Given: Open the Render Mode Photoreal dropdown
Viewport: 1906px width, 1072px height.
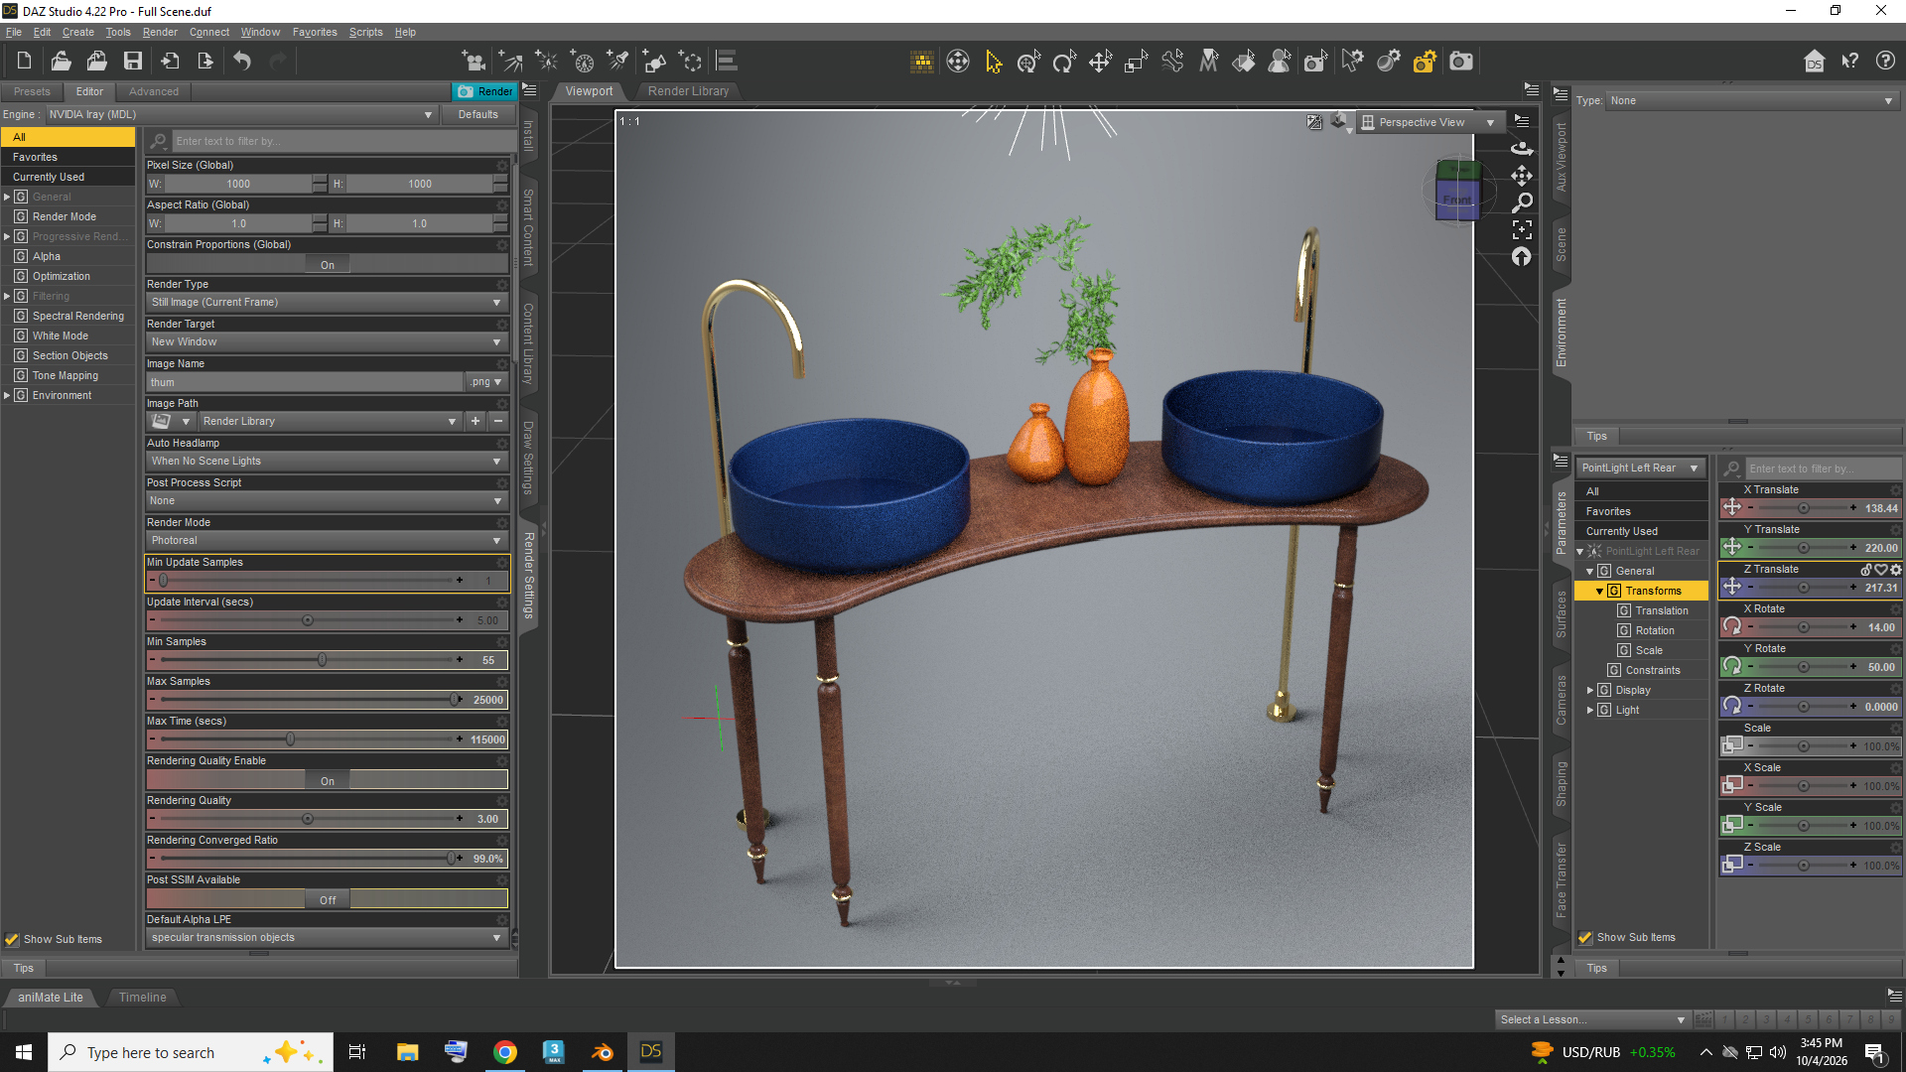Looking at the screenshot, I should 327,541.
